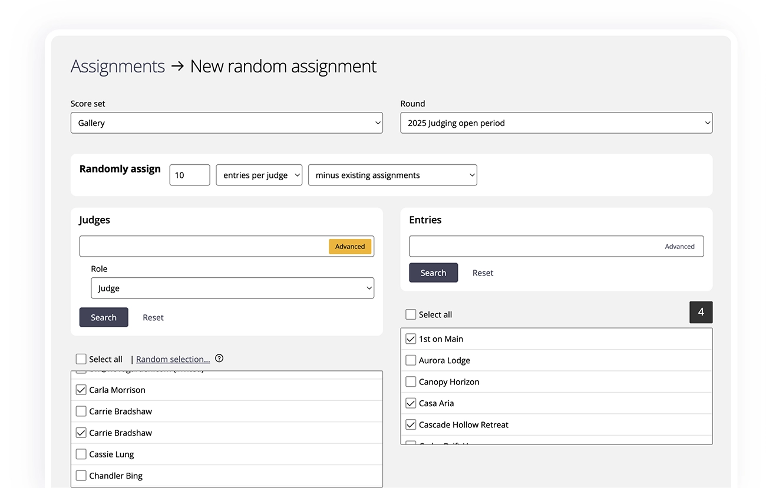Viewport: 766px width, 488px height.
Task: Uncheck Cascade Hollow Retreat entry checkbox
Action: pyautogui.click(x=411, y=424)
